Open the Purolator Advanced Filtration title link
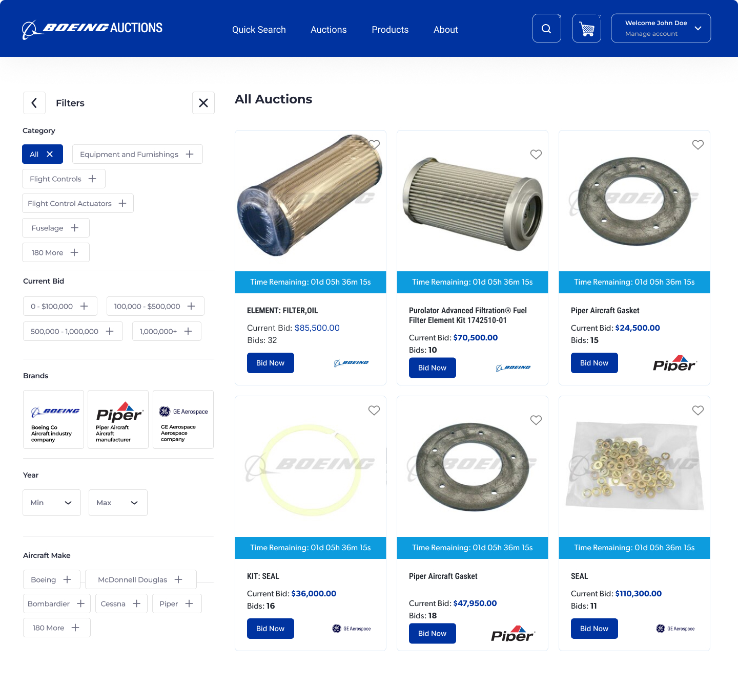Image resolution: width=738 pixels, height=690 pixels. click(x=468, y=315)
